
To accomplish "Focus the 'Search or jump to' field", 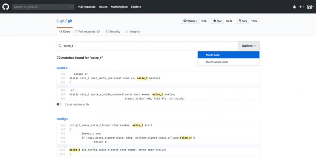I will pyautogui.click(x=43, y=7).
